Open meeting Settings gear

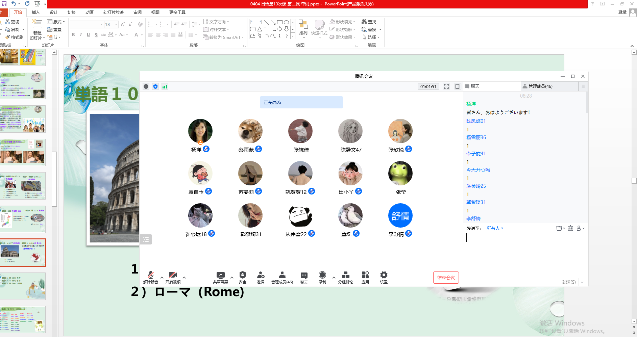(384, 277)
